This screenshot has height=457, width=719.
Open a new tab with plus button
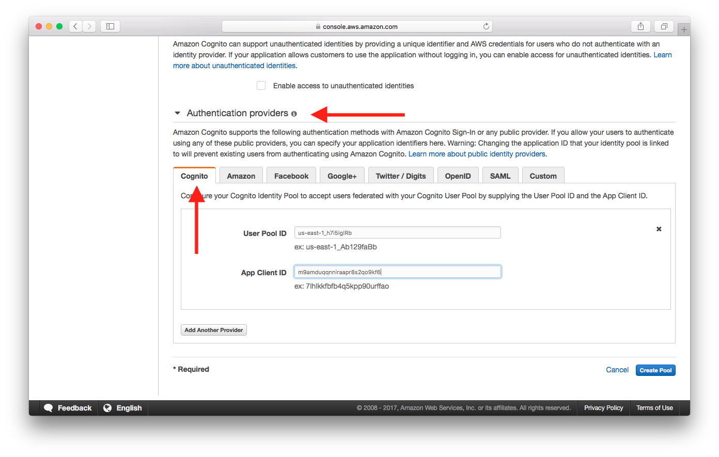pos(684,30)
